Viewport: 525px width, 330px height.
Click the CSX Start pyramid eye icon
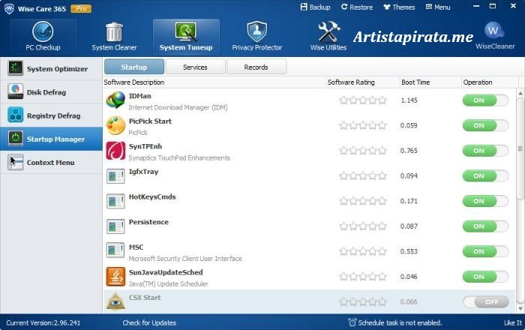(x=115, y=301)
